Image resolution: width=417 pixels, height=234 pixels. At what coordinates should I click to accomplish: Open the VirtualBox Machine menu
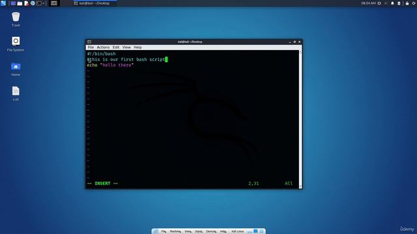175,231
